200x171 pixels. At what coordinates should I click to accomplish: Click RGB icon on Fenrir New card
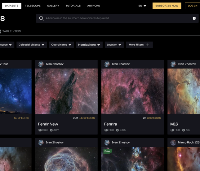click(40, 130)
